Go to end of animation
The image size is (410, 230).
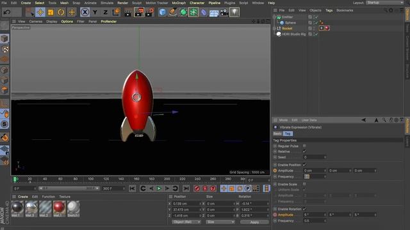tap(186, 188)
